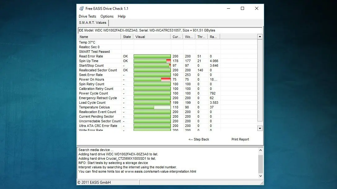Screen dimensions: 337x189
Task: Maximize the EASIS Drive Check window
Action: (242, 8)
